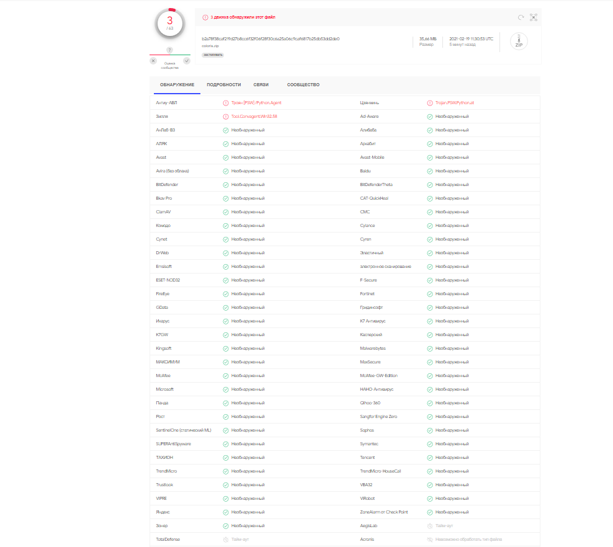613x547 pixels.
Task: Click the detection score circle showing 3/63
Action: tap(169, 23)
